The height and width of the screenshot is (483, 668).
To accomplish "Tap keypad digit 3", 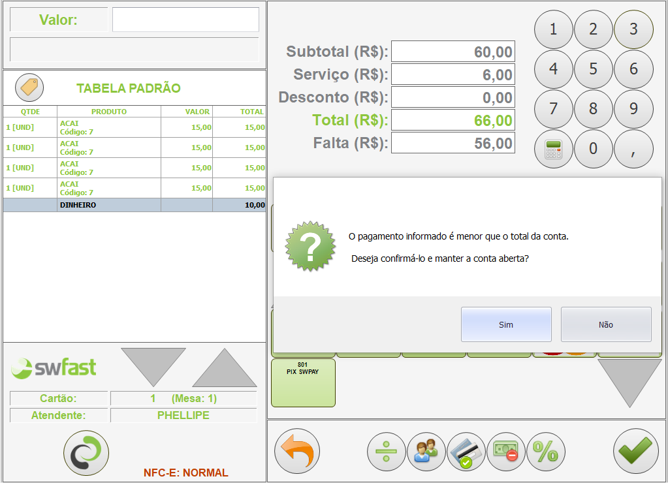I will (633, 29).
